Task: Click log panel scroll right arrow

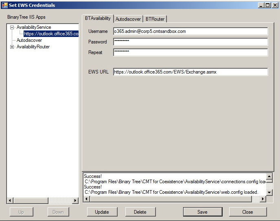Action: [262, 199]
